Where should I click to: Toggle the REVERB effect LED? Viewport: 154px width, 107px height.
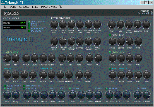click(107, 88)
